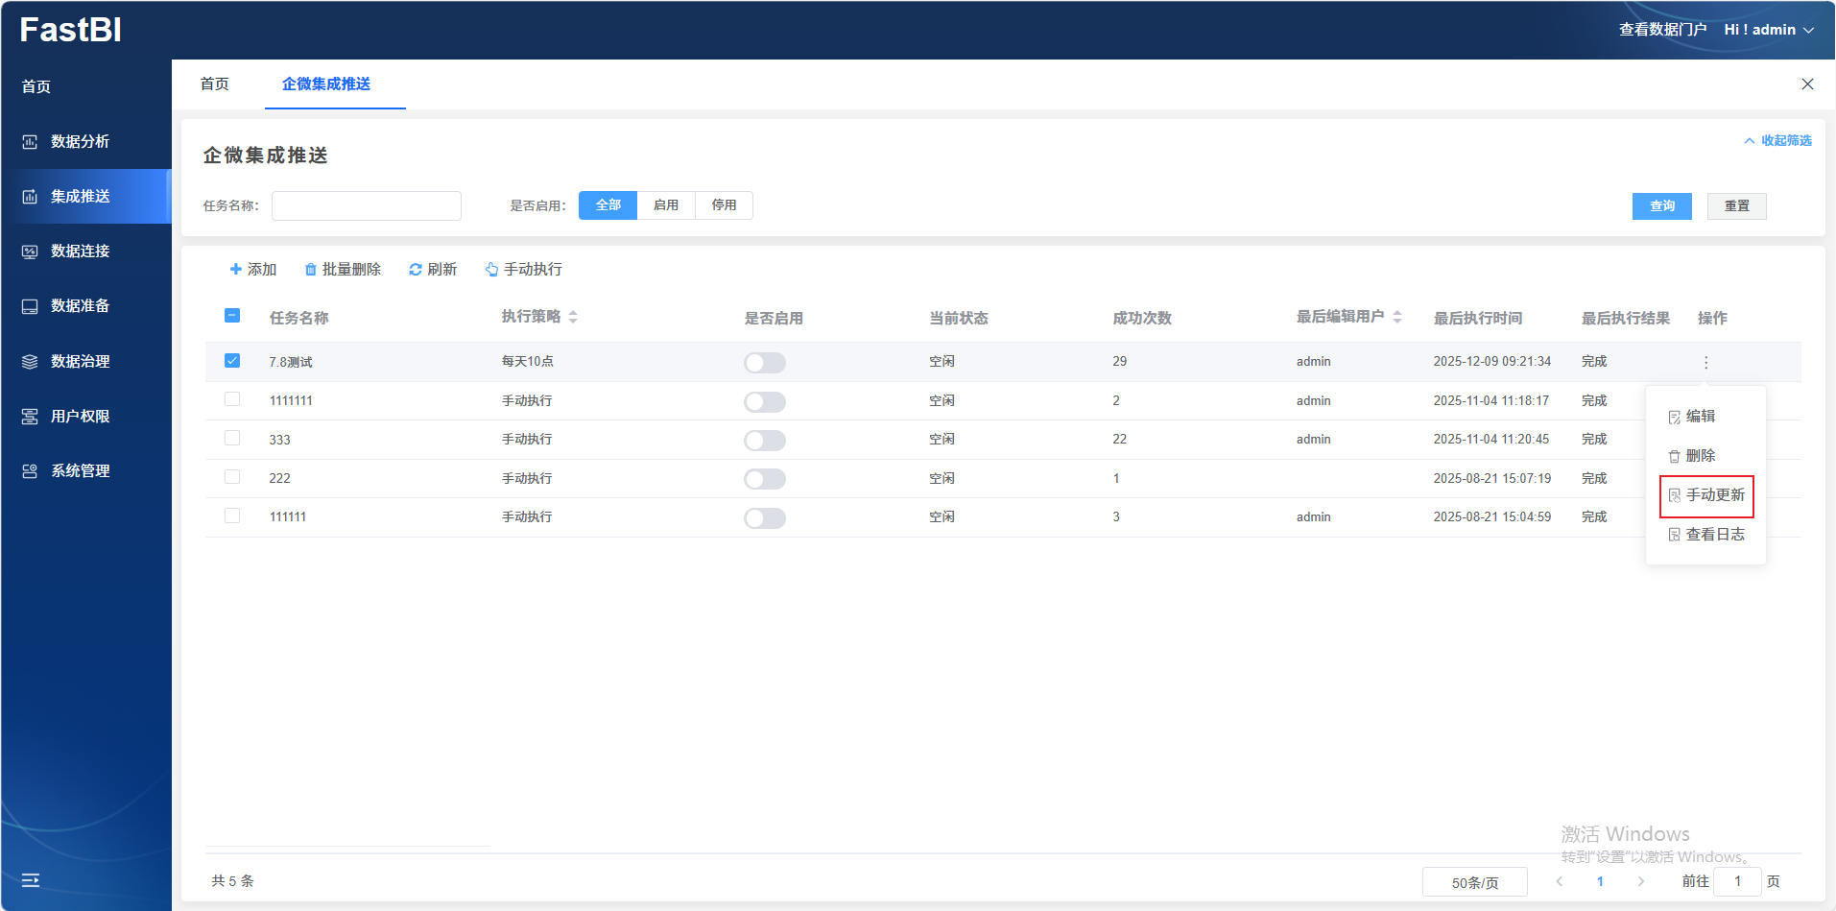Switch to the 首页 tab
Image resolution: width=1836 pixels, height=911 pixels.
(x=215, y=84)
